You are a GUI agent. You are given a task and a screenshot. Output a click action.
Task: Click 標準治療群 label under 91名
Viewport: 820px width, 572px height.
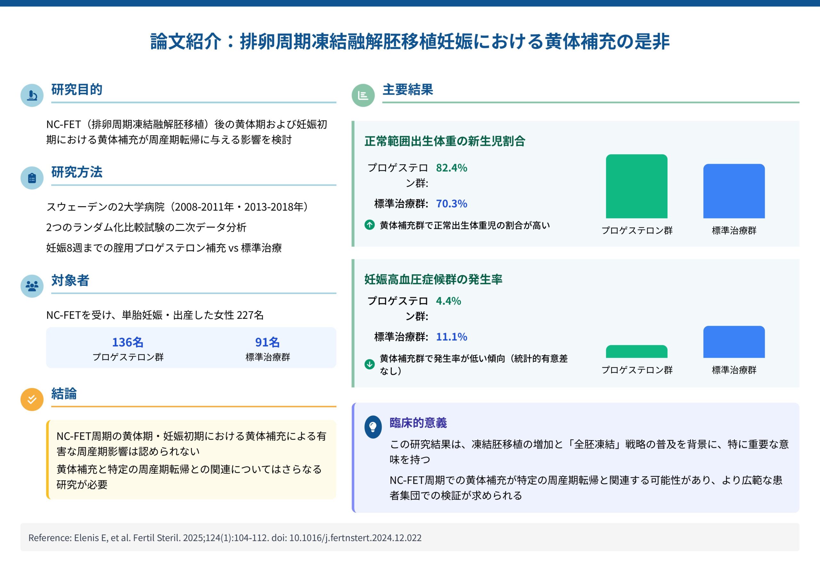(x=267, y=357)
